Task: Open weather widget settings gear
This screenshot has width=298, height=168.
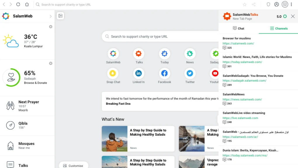Action: (x=50, y=27)
